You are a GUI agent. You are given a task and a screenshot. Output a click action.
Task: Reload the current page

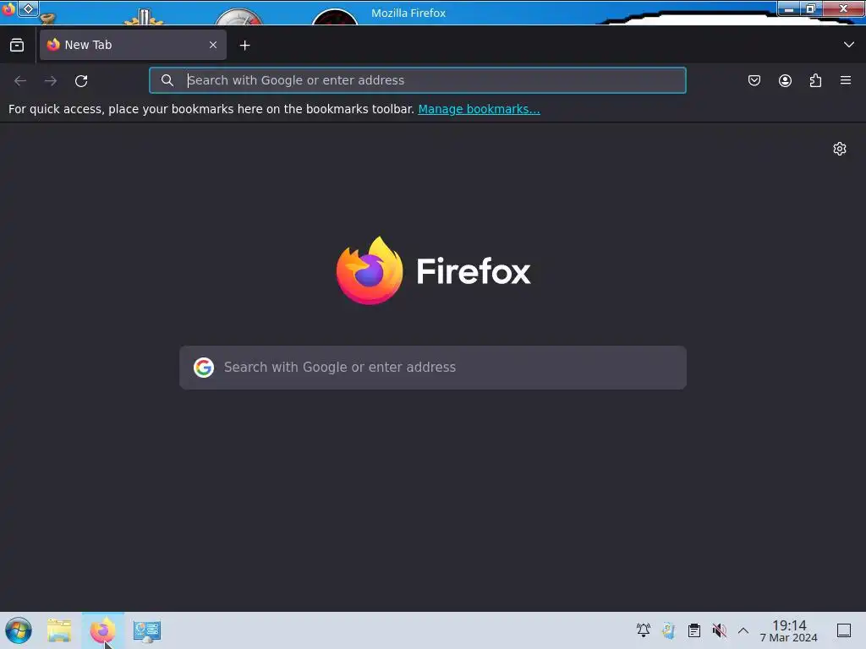[81, 80]
